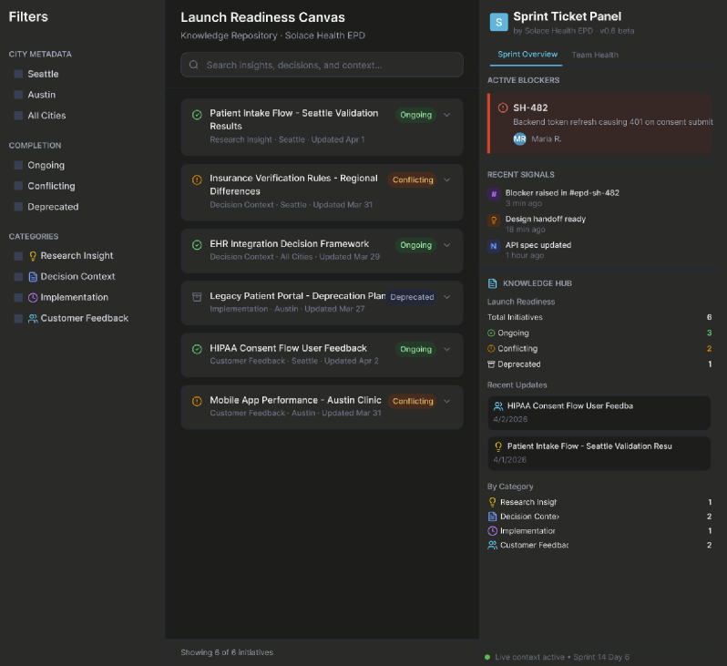Switch to the Sprint Overview tab
Image resolution: width=727 pixels, height=666 pixels.
point(527,55)
